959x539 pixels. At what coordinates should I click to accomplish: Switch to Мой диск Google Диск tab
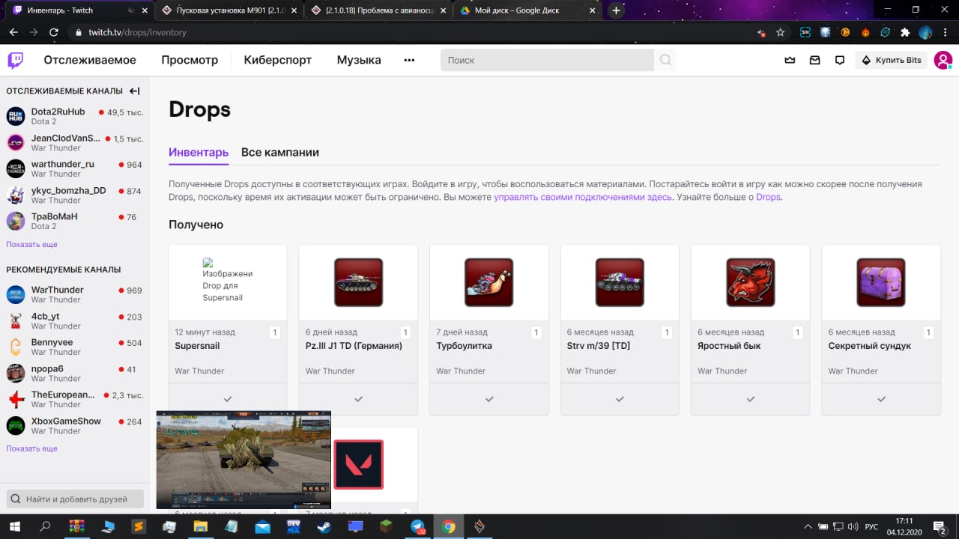527,10
